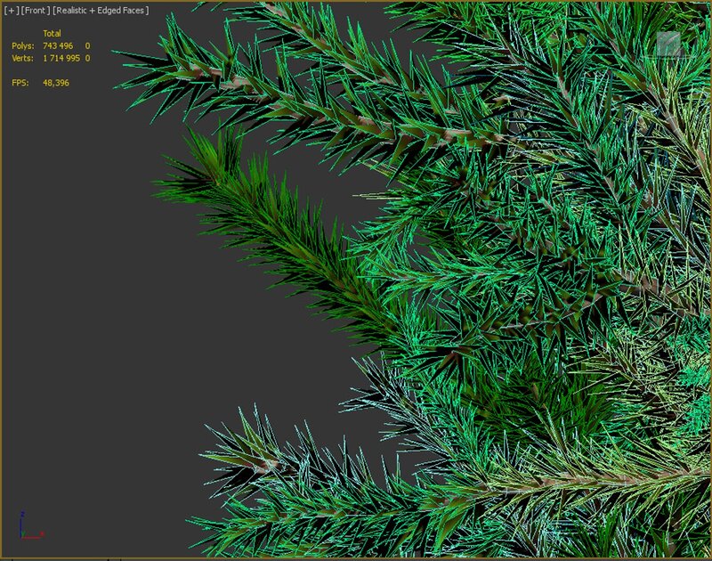Click the selected-polys zero beside Polys total
Screen dimensions: 712x561
(87, 45)
